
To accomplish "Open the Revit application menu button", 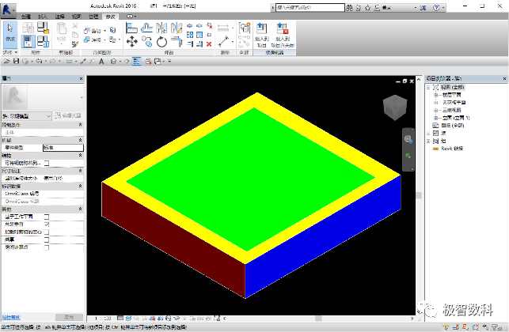I will [x=8, y=9].
